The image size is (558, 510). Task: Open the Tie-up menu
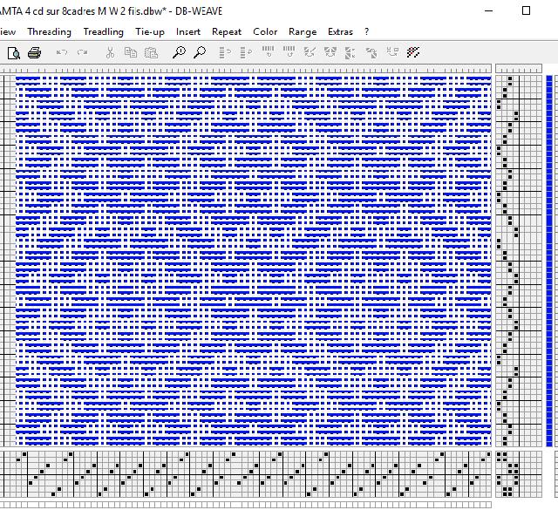tap(149, 31)
